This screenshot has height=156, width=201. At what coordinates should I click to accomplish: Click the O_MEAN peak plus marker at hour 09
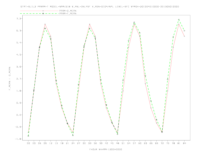(45, 24)
